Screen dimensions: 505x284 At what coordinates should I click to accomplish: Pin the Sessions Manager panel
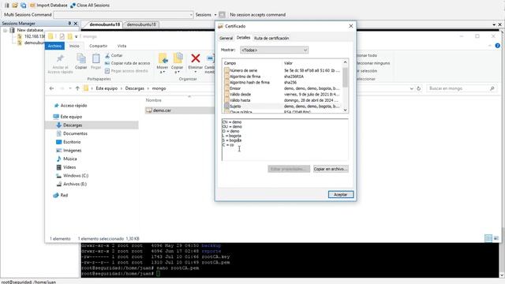tap(69, 24)
